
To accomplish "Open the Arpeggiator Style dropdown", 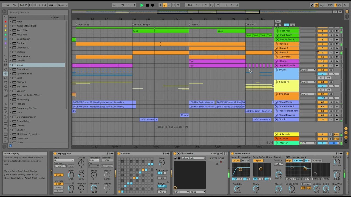I will pos(64,160).
